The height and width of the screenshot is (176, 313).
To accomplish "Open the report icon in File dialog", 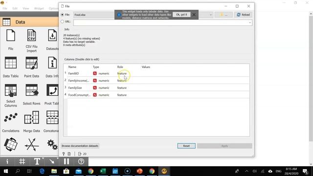I will [x=69, y=154].
